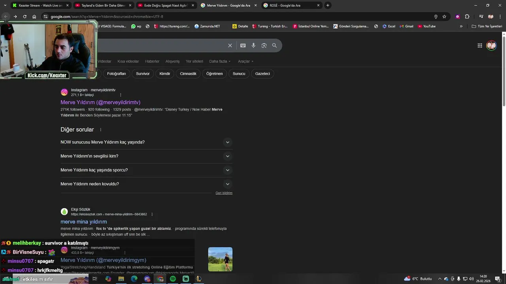Show hidden system tray icons
This screenshot has height=284, width=506.
pos(440,279)
